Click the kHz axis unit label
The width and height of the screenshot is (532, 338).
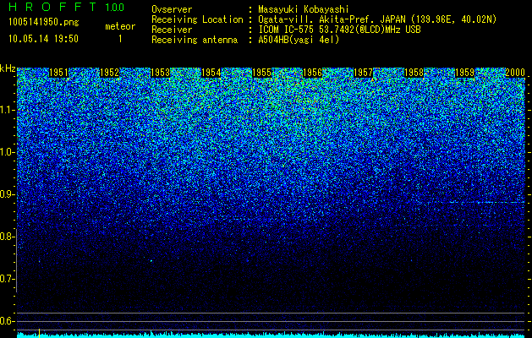8,68
